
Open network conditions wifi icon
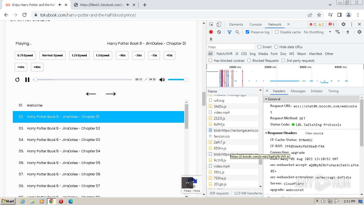click(x=338, y=32)
